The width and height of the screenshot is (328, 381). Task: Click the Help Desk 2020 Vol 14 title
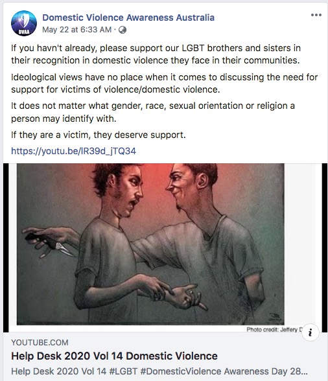click(114, 356)
